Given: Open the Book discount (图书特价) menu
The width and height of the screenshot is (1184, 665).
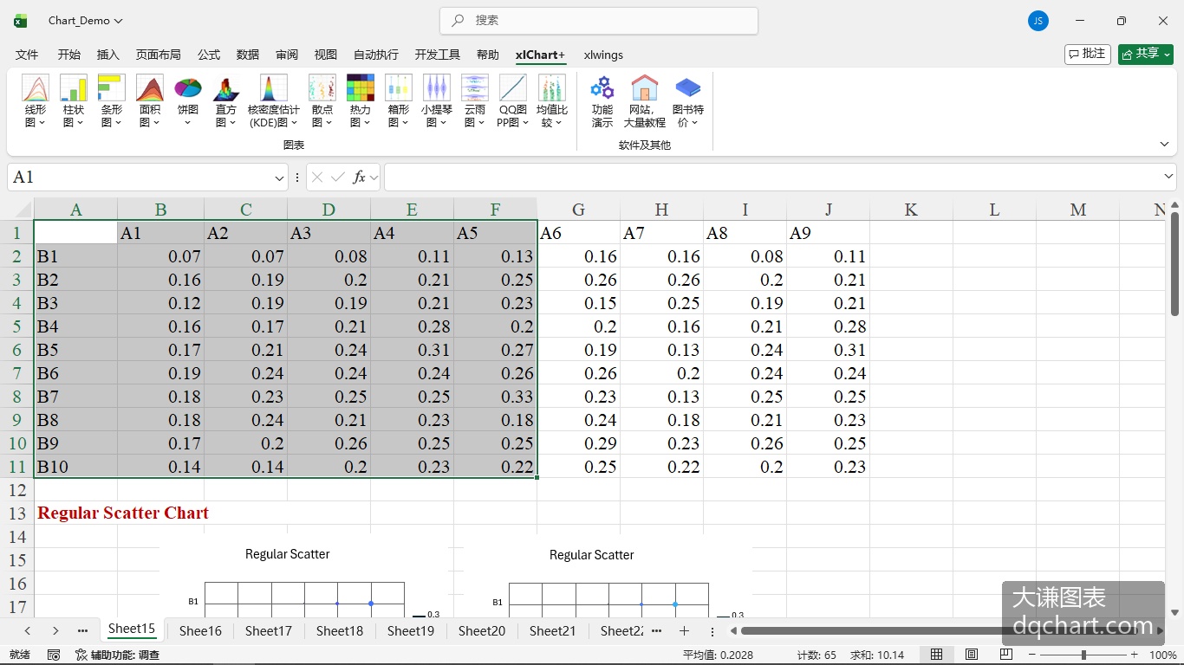Looking at the screenshot, I should pyautogui.click(x=688, y=101).
